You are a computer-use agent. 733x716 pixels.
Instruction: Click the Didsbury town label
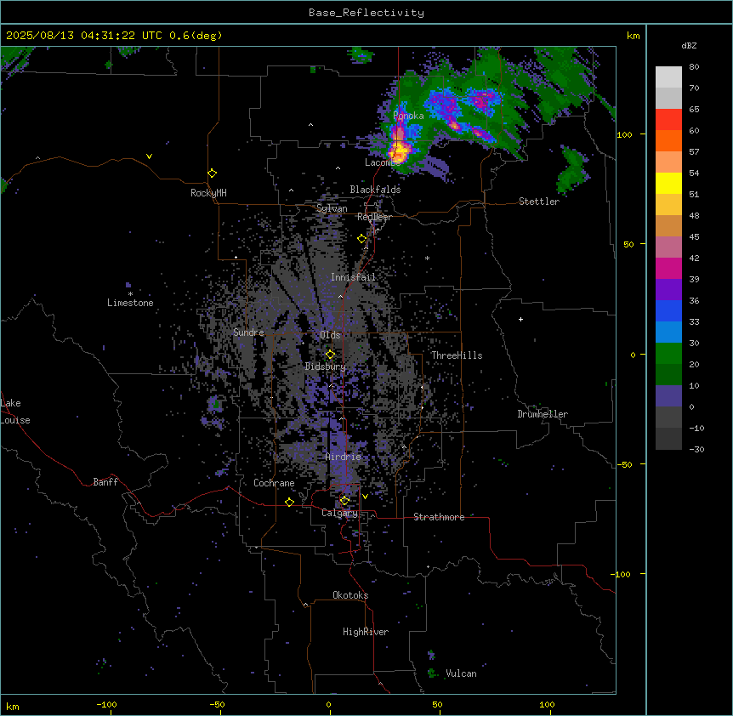(325, 367)
